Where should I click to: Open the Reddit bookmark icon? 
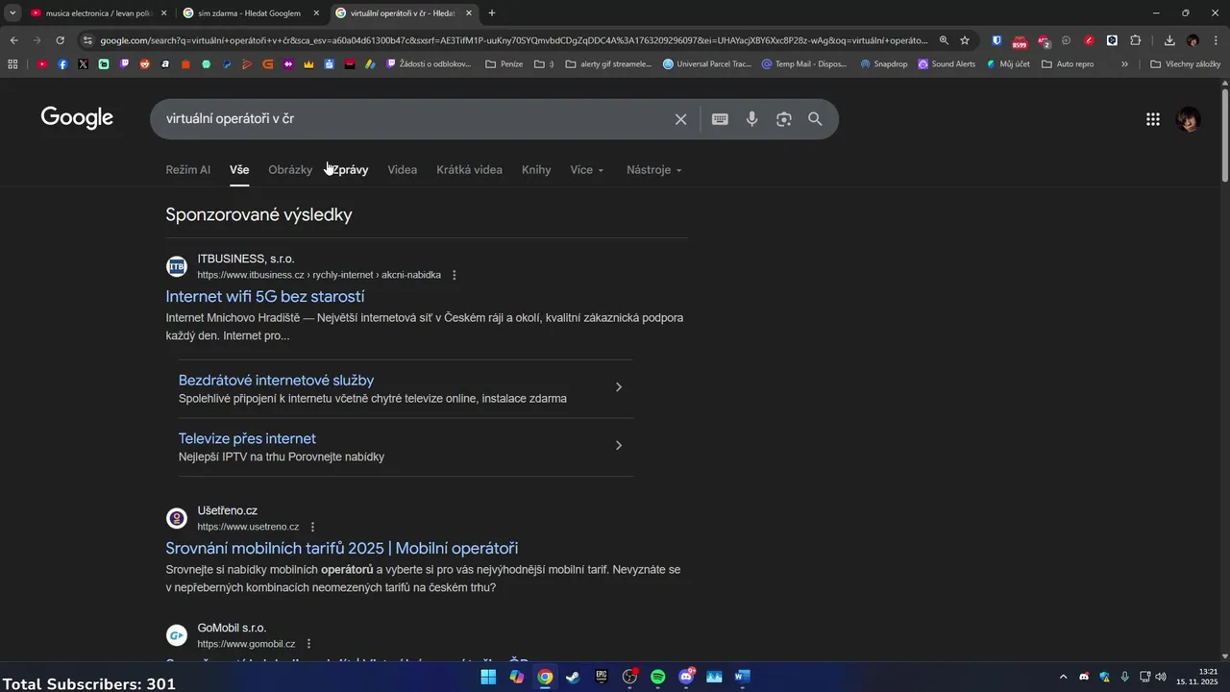pos(145,64)
